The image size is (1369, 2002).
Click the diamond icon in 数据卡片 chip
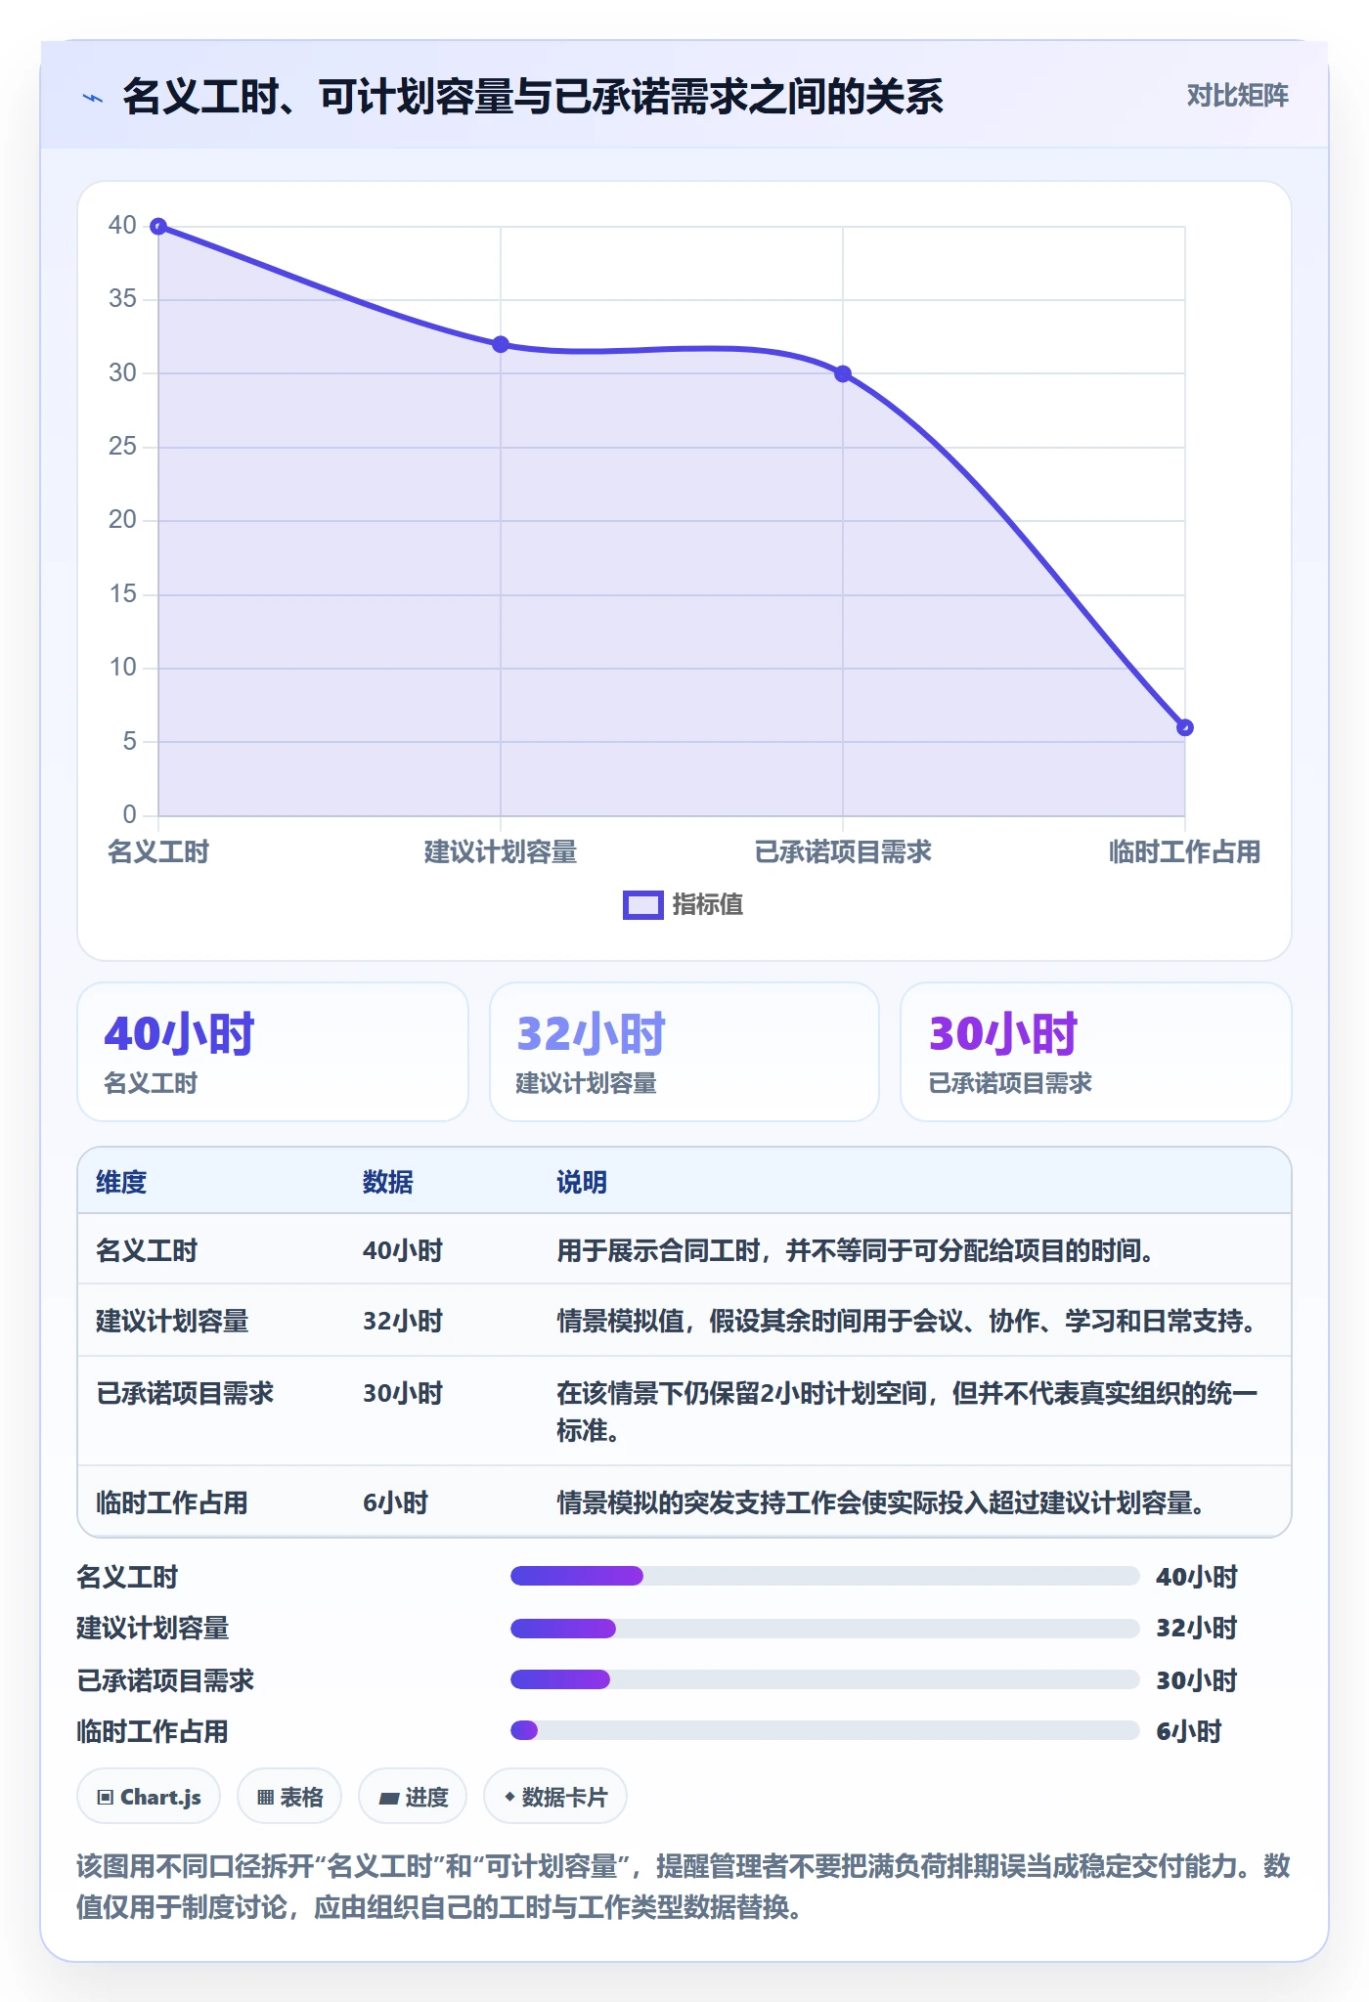509,1797
